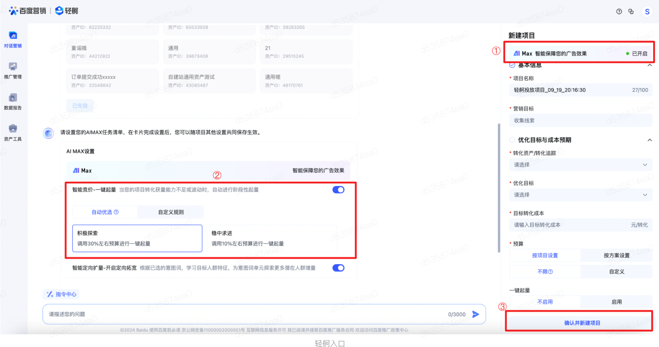This screenshot has height=347, width=659.
Task: Click chat area vertical scrollbar
Action: pyautogui.click(x=499, y=187)
